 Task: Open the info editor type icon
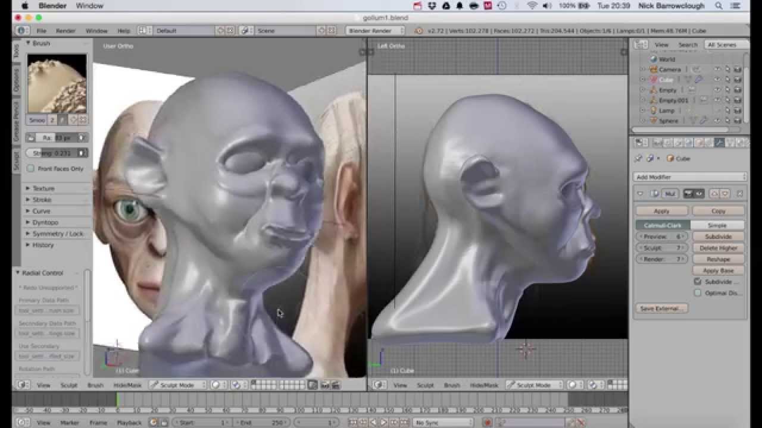[21, 30]
